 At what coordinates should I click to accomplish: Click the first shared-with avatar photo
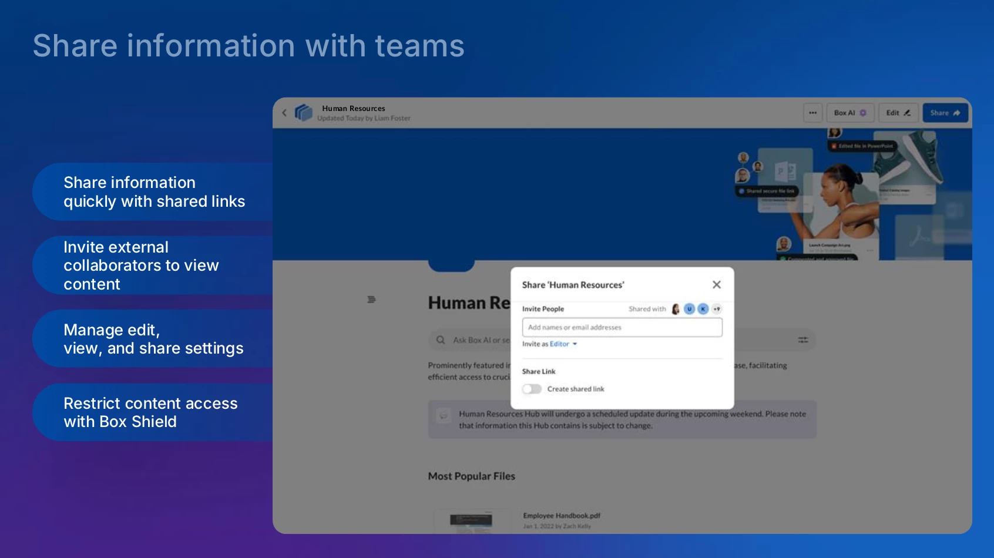click(676, 309)
